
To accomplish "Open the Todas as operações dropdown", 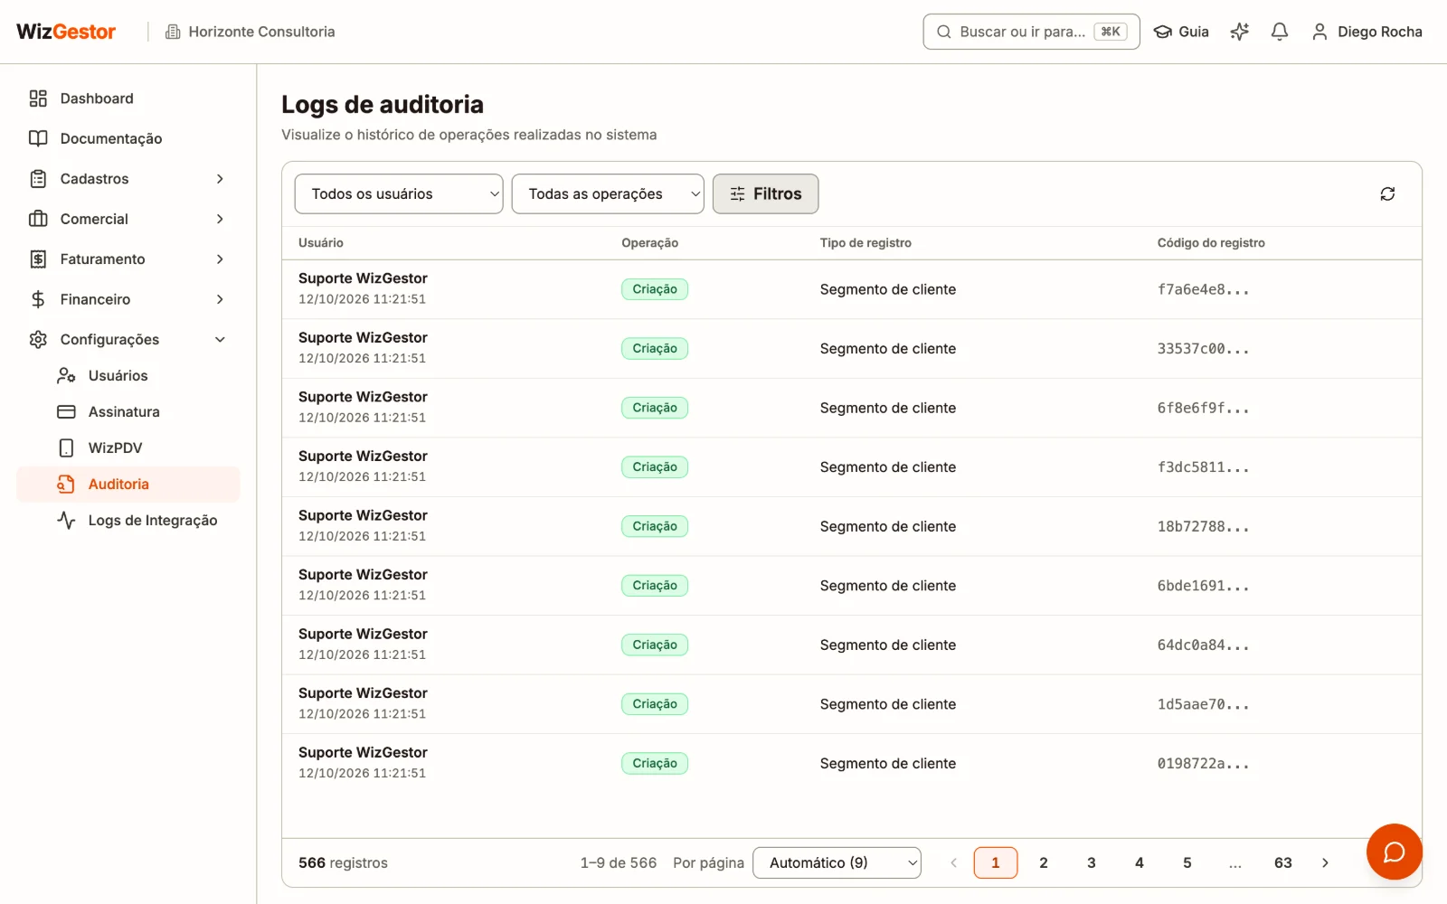I will pyautogui.click(x=608, y=193).
